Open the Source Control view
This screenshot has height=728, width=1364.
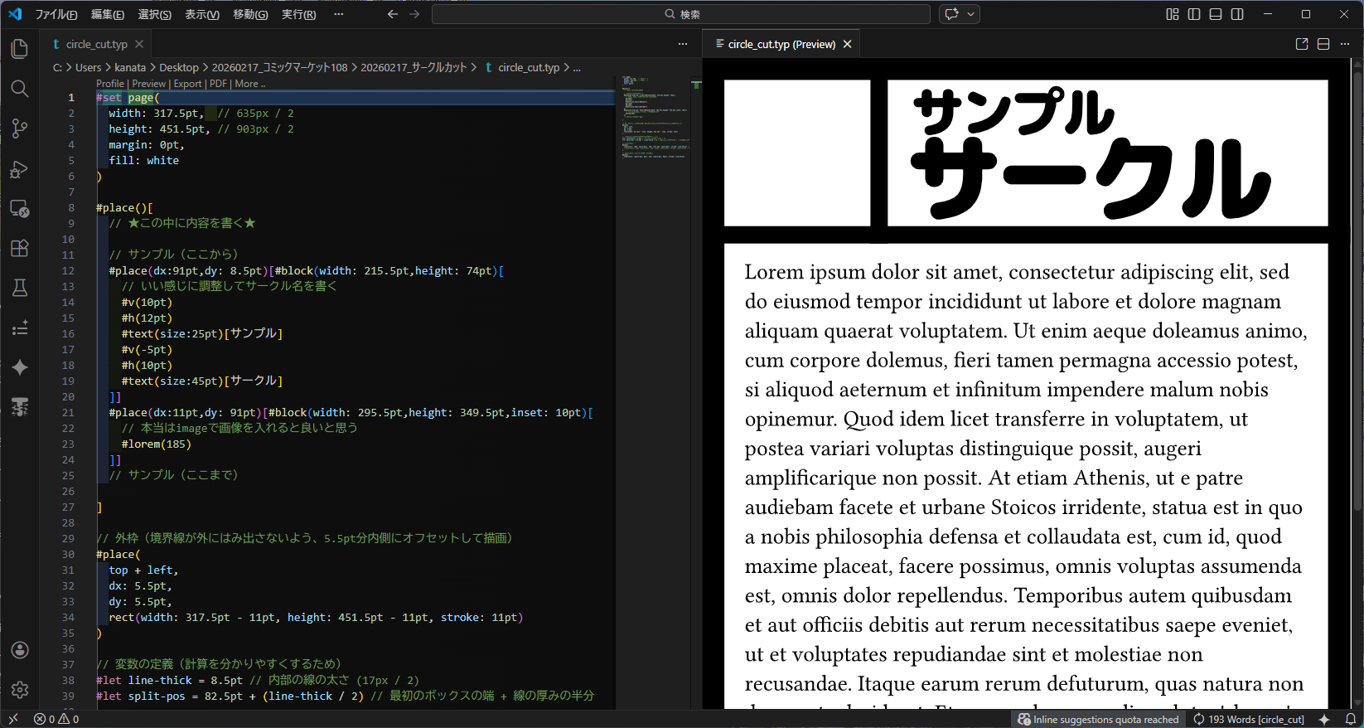click(20, 129)
